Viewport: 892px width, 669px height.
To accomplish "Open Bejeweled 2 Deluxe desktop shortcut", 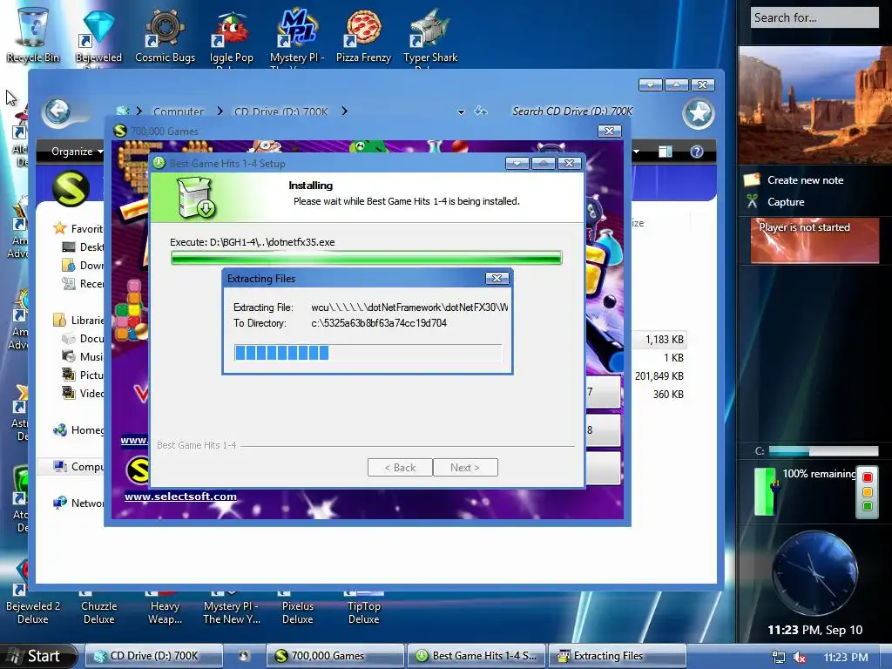I will [32, 612].
